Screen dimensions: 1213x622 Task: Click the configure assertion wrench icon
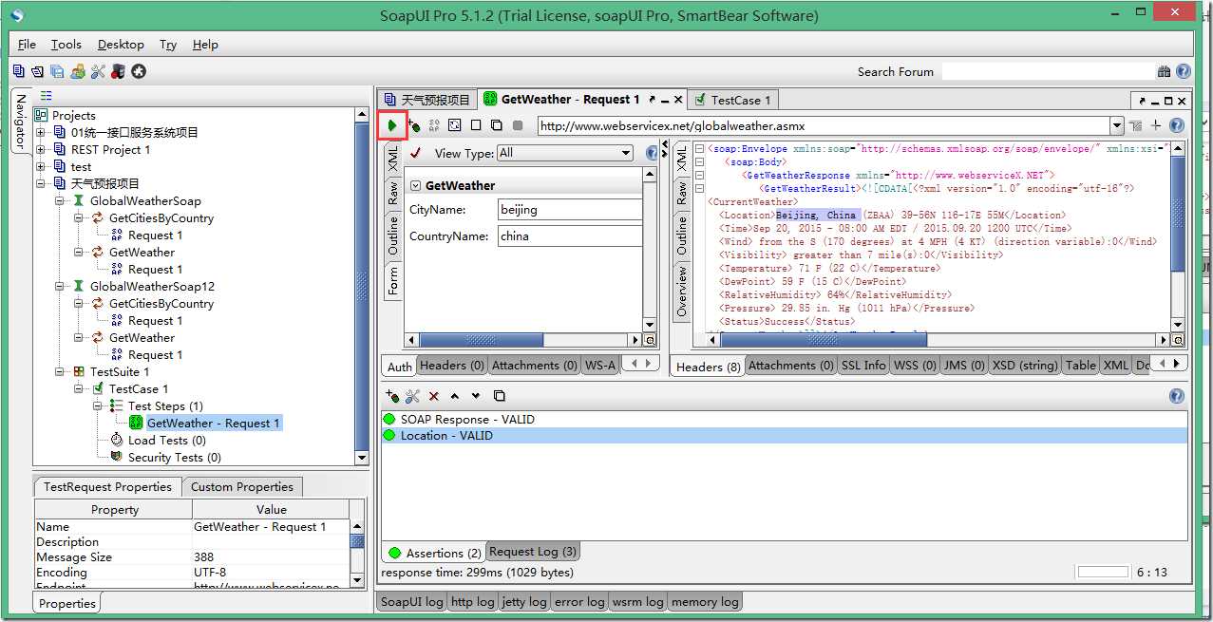point(412,396)
